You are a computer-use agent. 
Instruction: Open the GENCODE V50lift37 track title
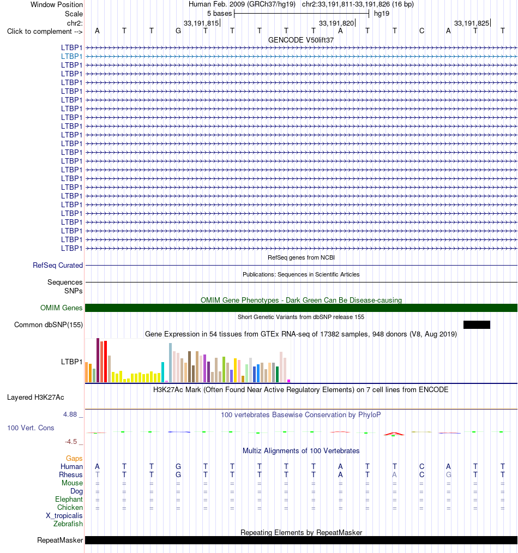point(301,40)
